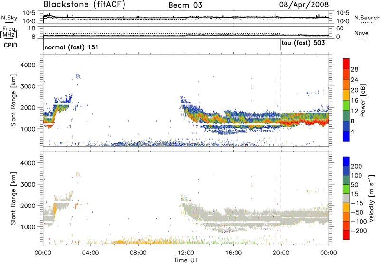Click the right '10^0' noise axis label

tap(342, 21)
